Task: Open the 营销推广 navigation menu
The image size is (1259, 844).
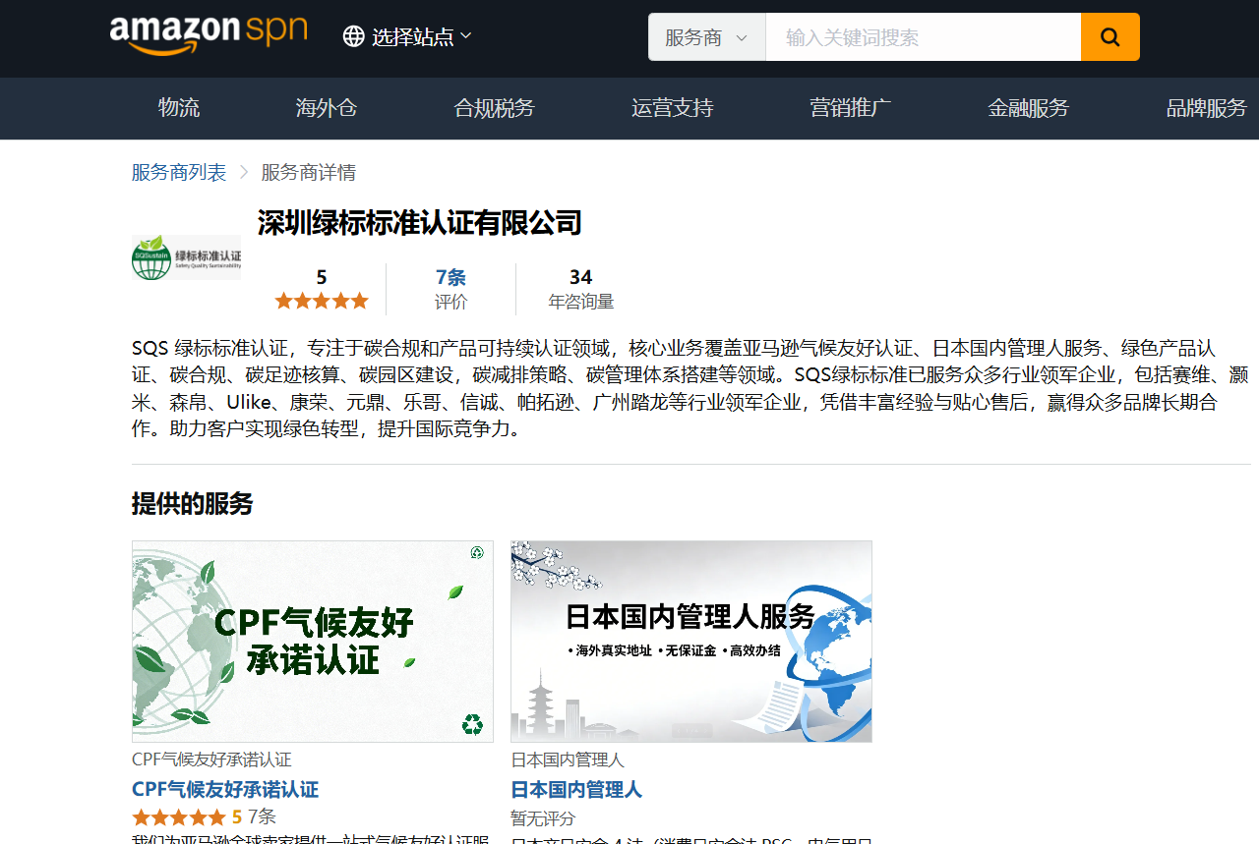Action: pos(850,108)
